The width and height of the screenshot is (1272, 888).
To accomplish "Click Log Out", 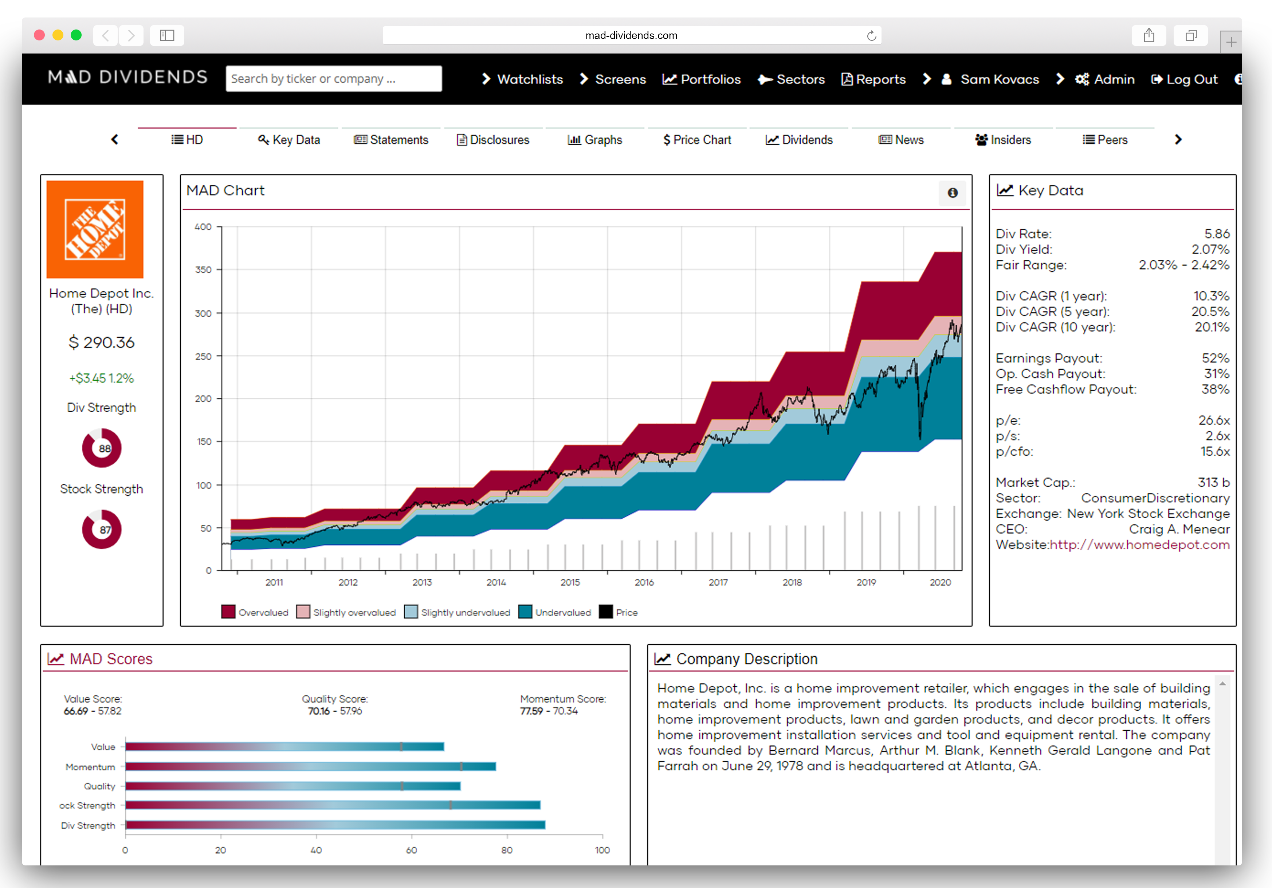I will pyautogui.click(x=1184, y=79).
